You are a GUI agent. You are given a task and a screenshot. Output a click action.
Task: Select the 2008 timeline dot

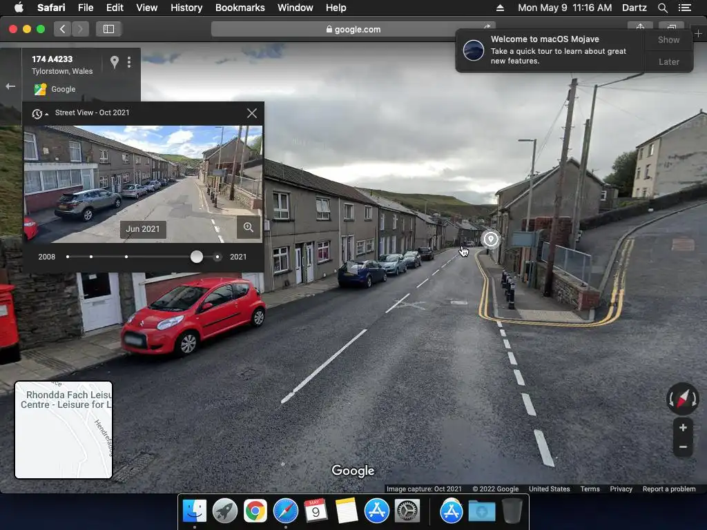[x=68, y=257]
